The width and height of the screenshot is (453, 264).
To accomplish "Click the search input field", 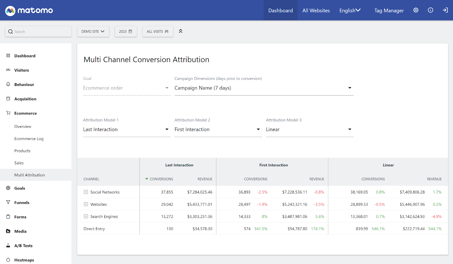I will point(38,31).
